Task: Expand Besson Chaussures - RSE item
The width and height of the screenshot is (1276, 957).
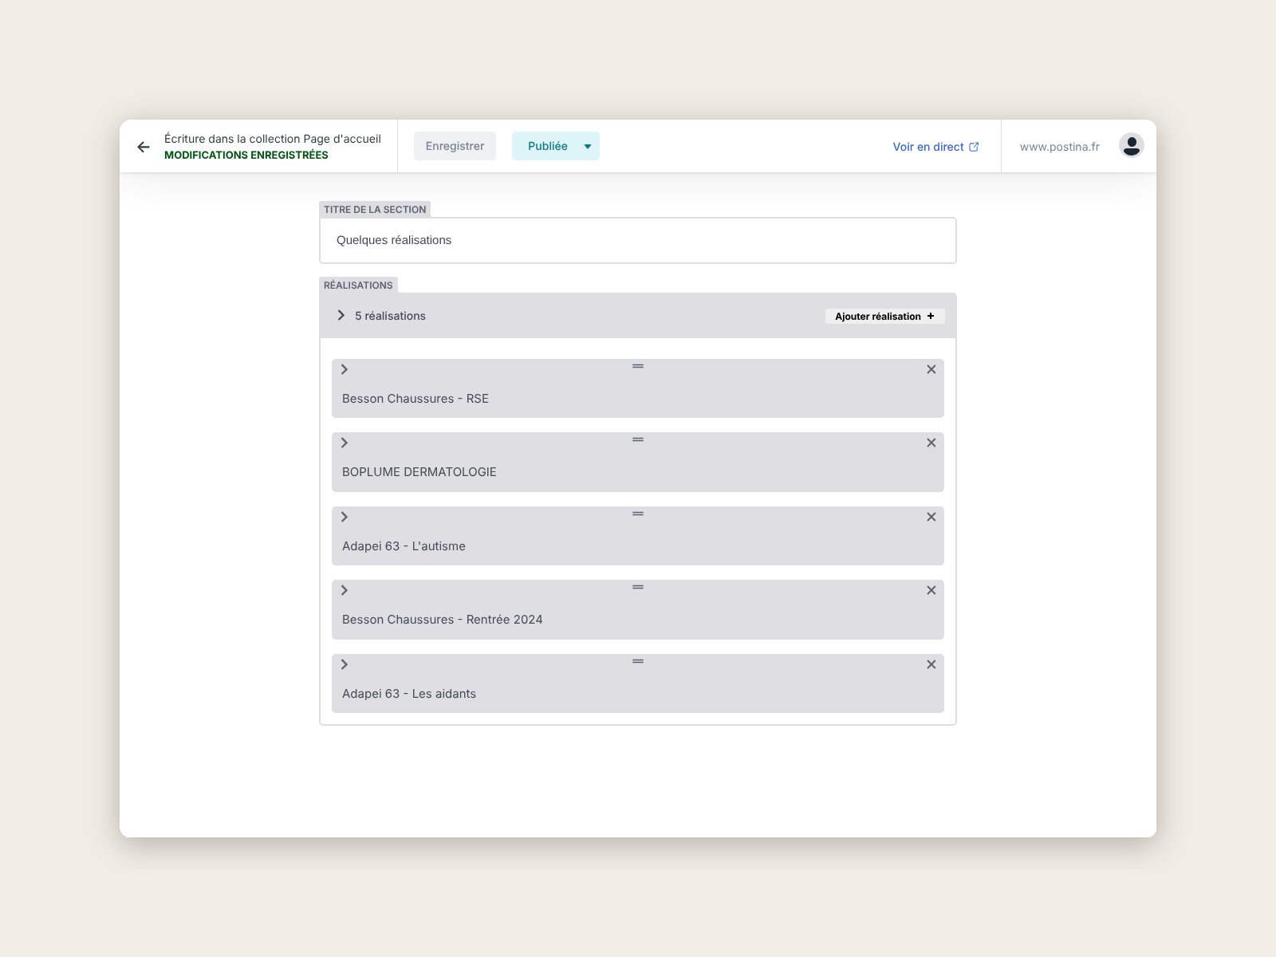Action: point(345,369)
